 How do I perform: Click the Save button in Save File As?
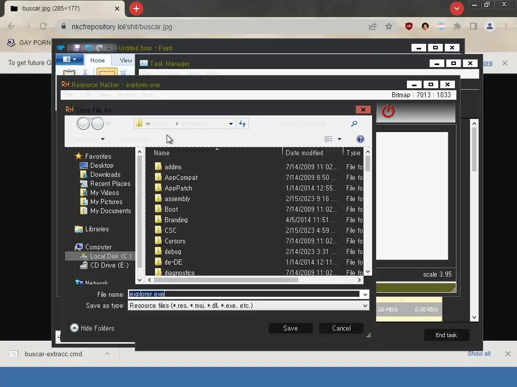(x=290, y=328)
